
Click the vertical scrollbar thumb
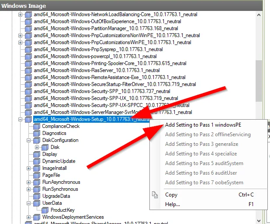click(259, 81)
